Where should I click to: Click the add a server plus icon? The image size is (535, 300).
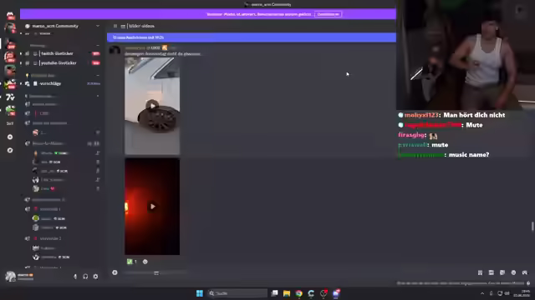coord(10,137)
